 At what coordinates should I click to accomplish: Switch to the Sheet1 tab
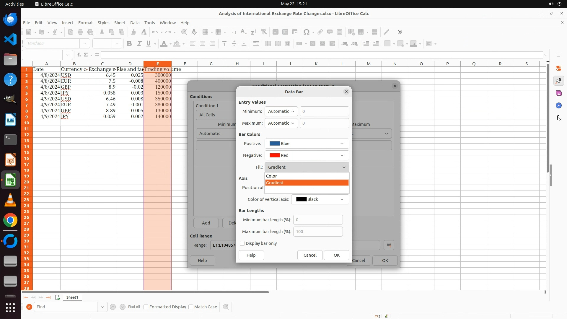tap(72, 297)
